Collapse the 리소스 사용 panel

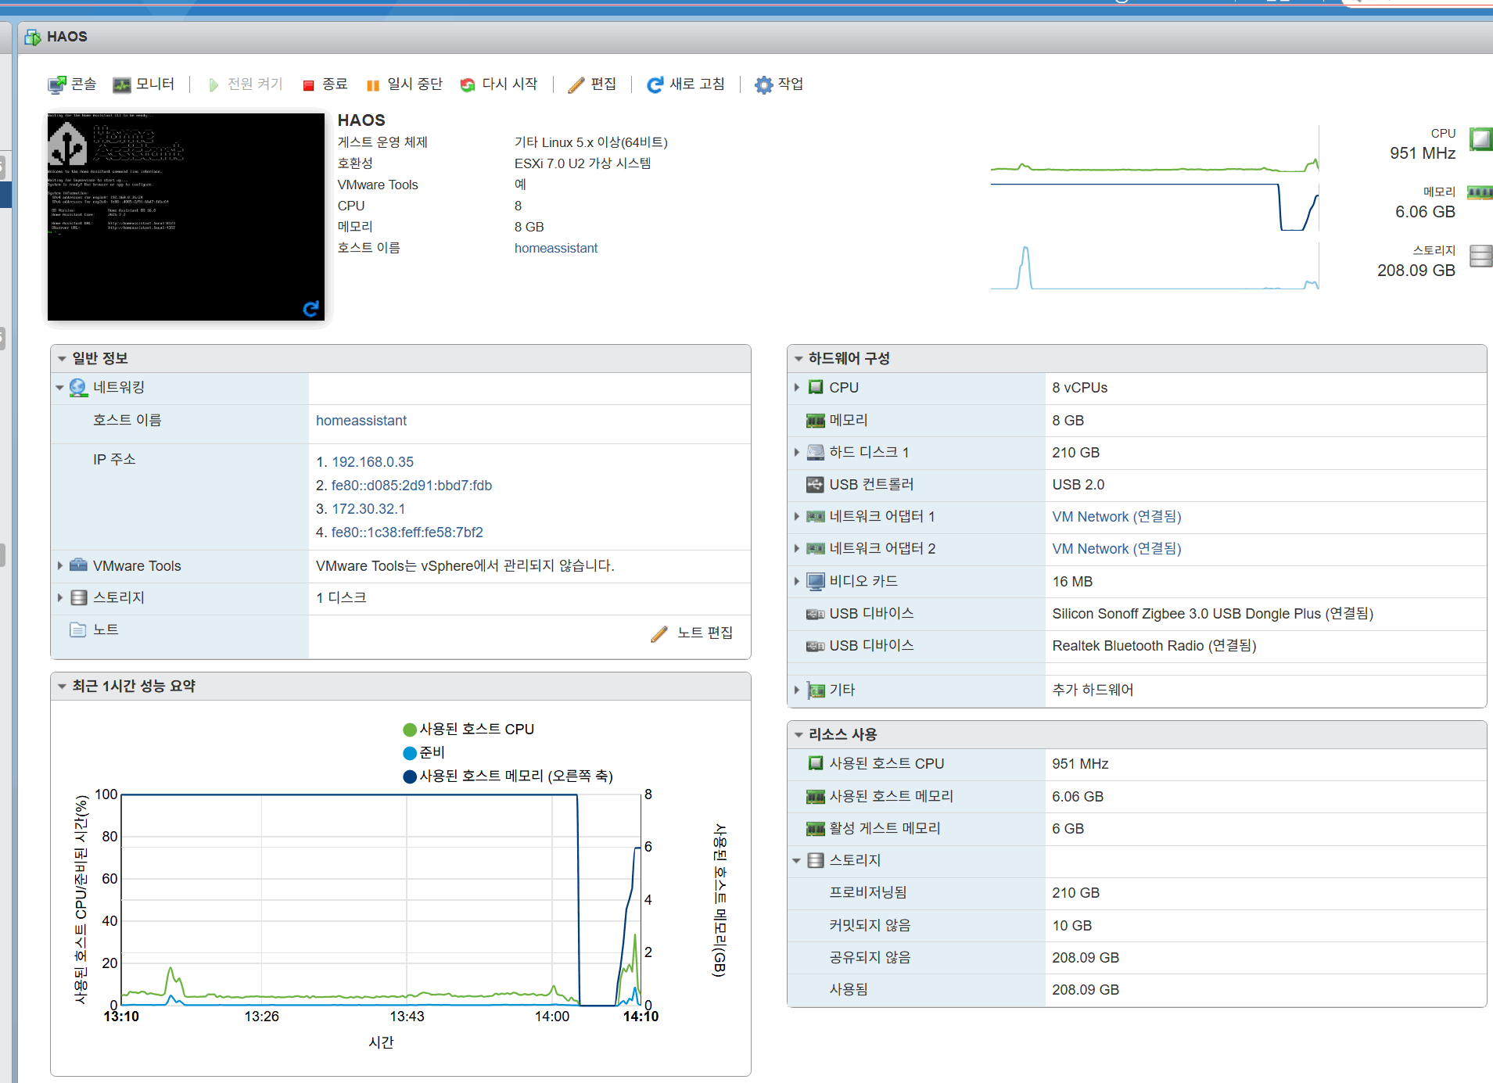pyautogui.click(x=799, y=735)
